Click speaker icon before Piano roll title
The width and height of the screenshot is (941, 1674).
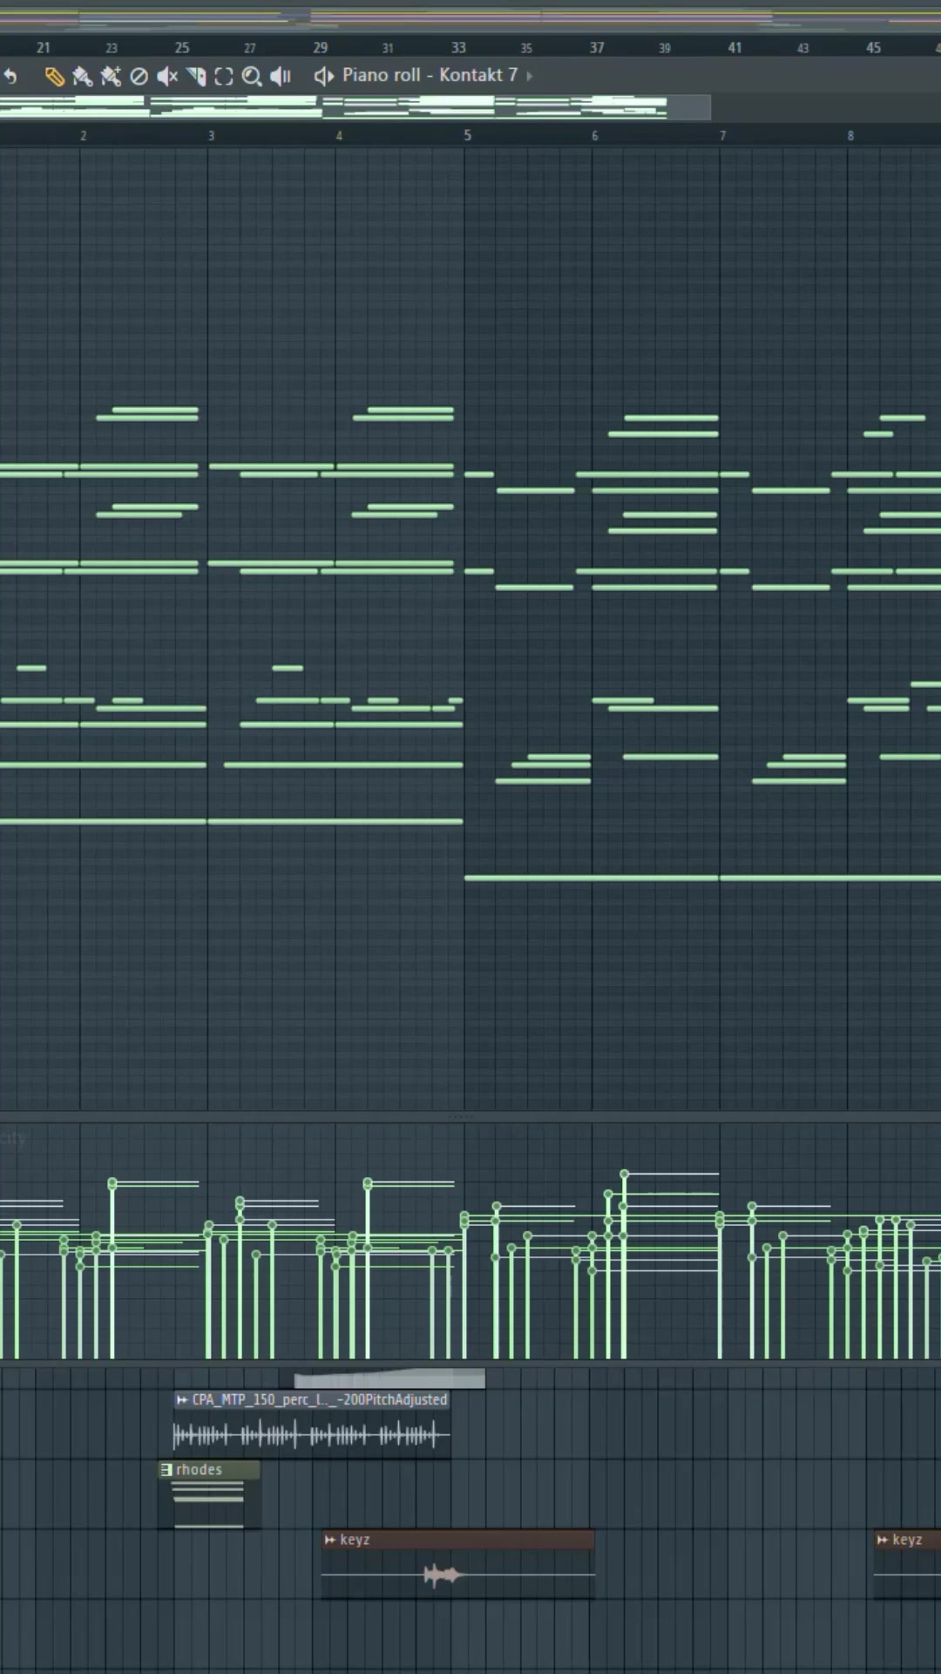323,77
